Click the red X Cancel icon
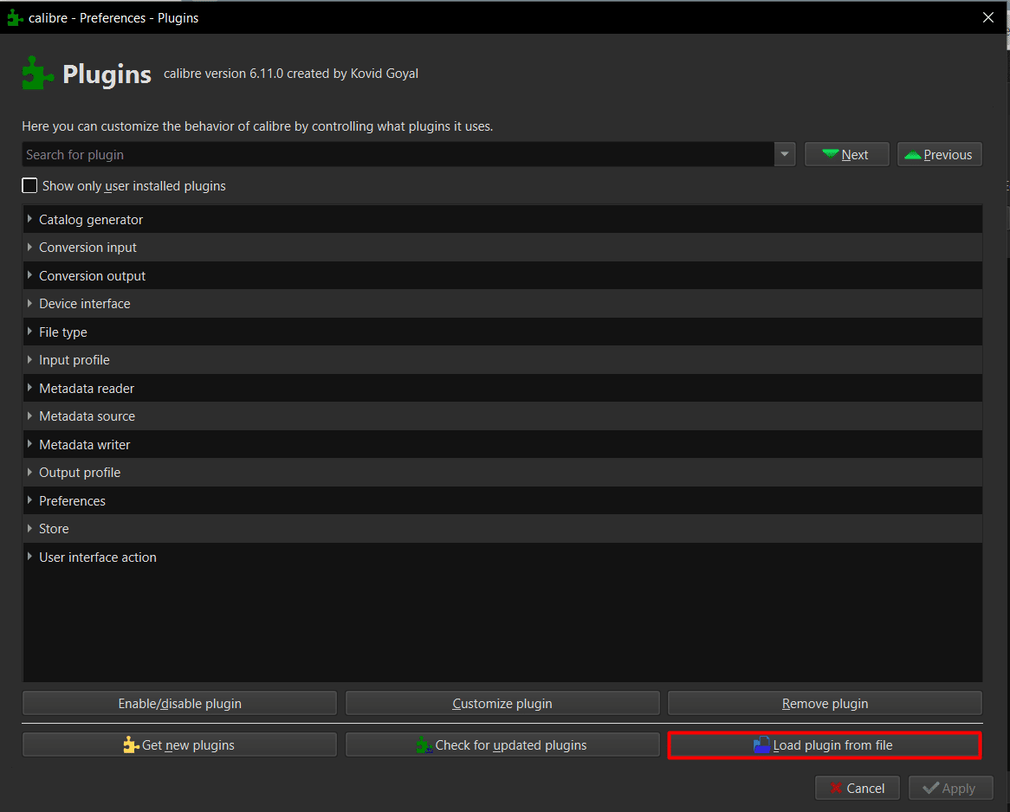This screenshot has width=1010, height=812. pyautogui.click(x=836, y=788)
